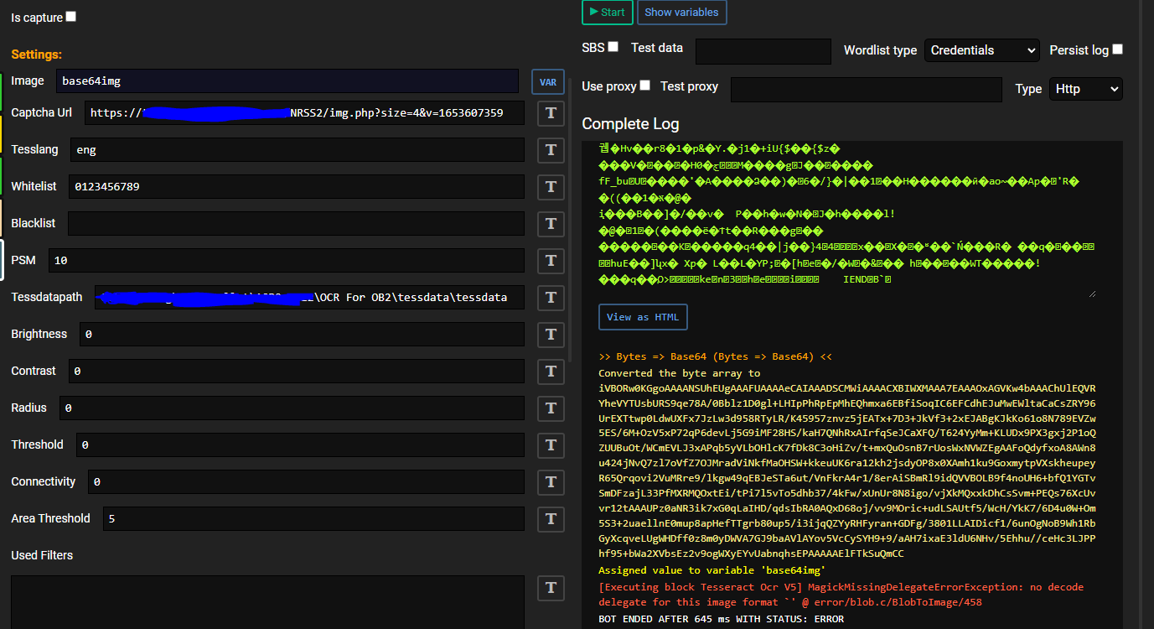Viewport: 1154px width, 629px height.
Task: Toggle text mode icon for Contrast
Action: tap(551, 372)
